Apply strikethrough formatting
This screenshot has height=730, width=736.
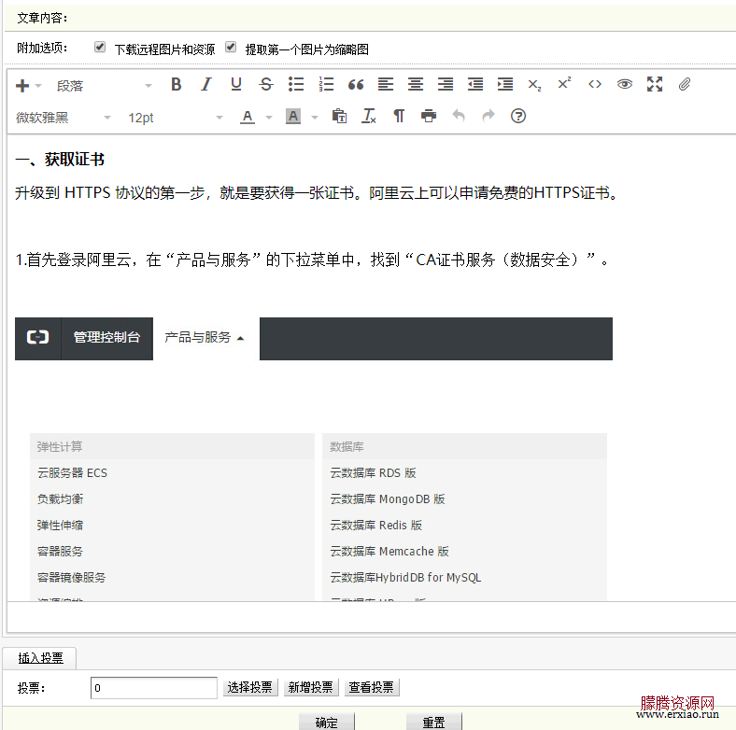tap(266, 84)
